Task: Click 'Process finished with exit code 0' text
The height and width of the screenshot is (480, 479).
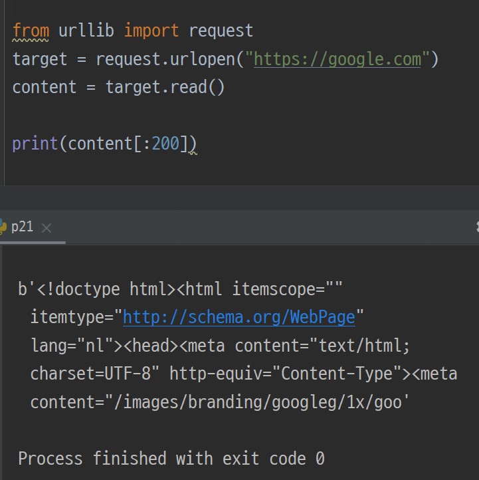Action: click(x=171, y=458)
